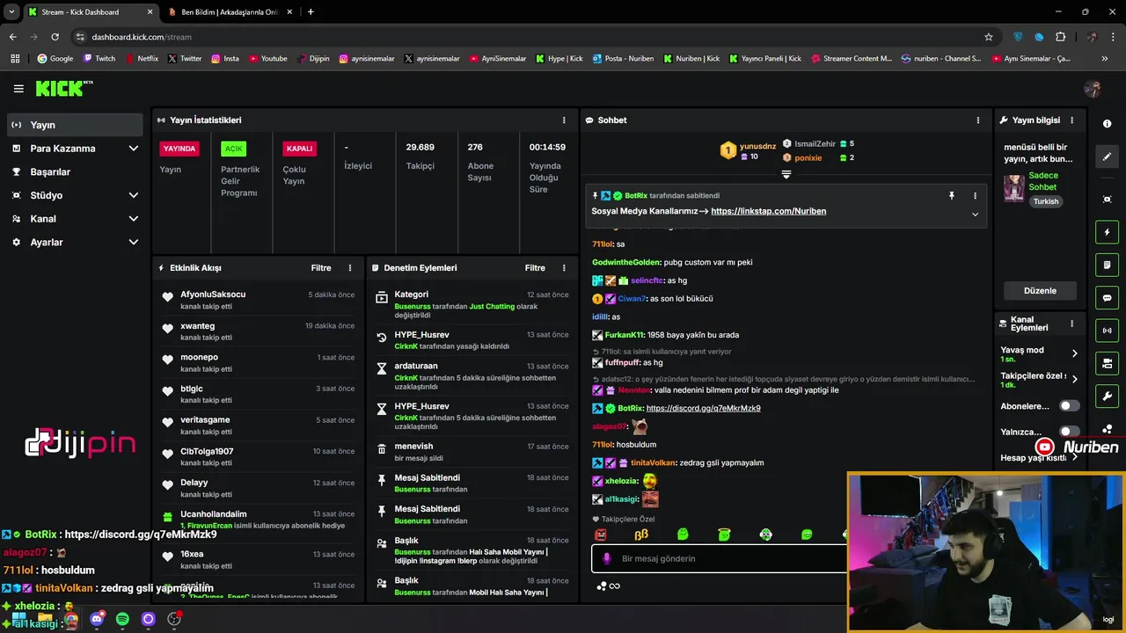This screenshot has width=1126, height=633.
Task: Open Spotify from the taskbar
Action: coord(122,619)
